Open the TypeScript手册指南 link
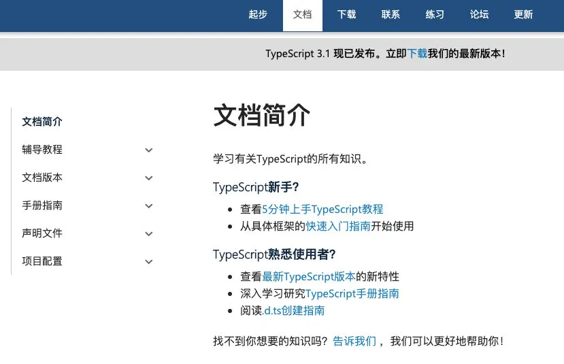The width and height of the screenshot is (564, 364). [352, 293]
